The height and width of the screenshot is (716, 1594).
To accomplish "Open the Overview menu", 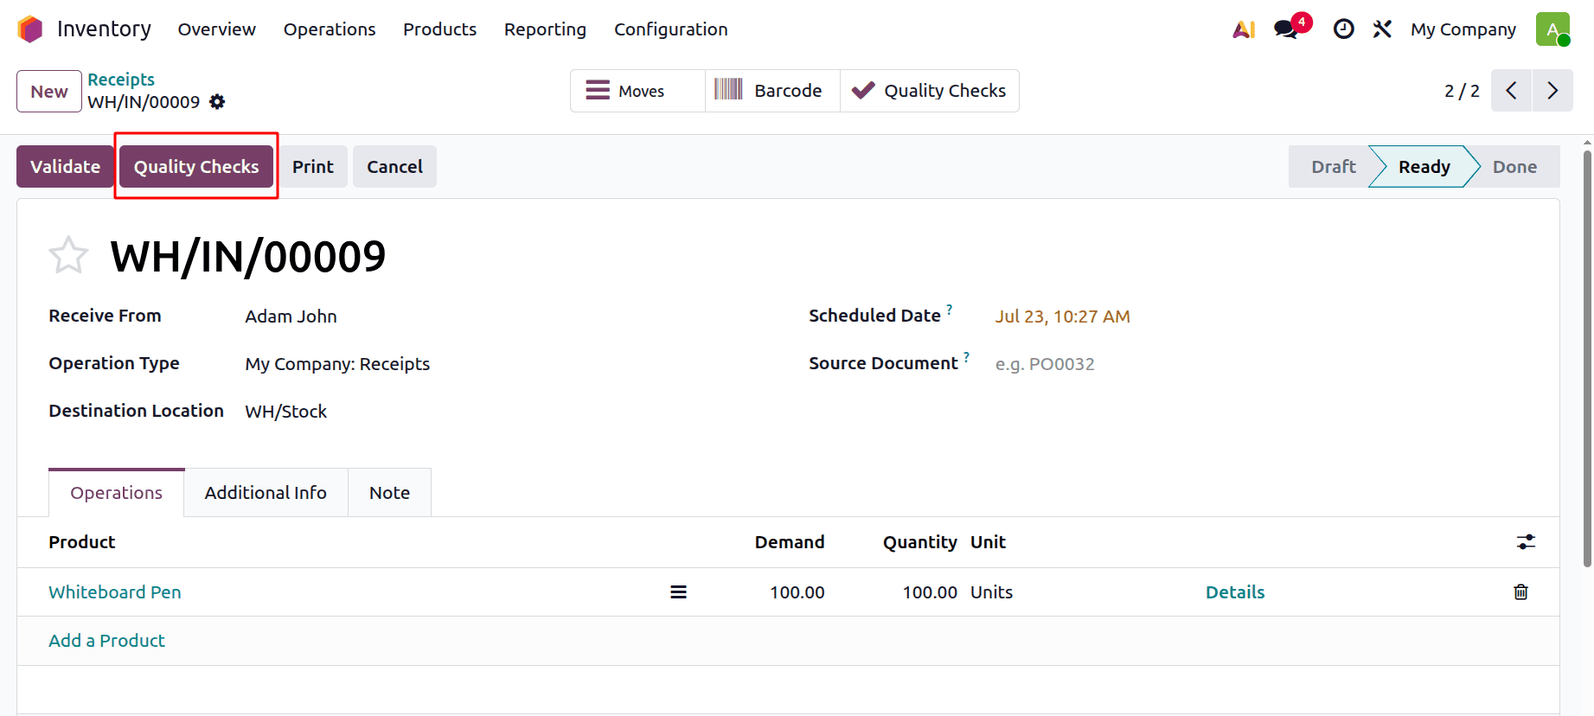I will 217,29.
